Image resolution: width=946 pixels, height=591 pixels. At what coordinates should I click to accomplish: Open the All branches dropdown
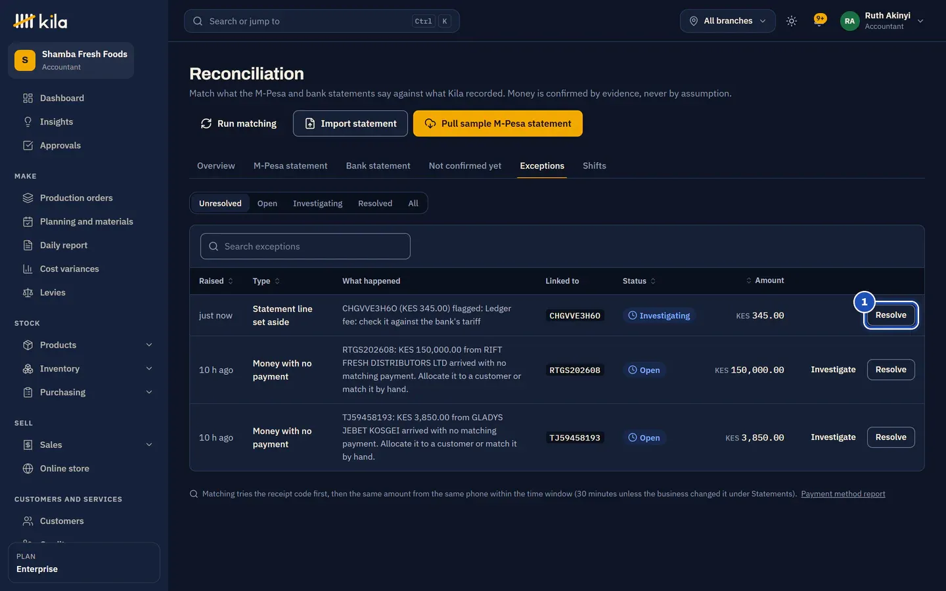727,21
